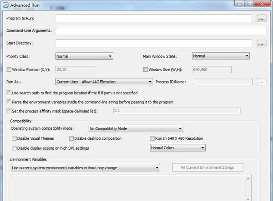Maximize the Advanced Run window
Screen dimensions: 273x201
(x=249, y=4)
